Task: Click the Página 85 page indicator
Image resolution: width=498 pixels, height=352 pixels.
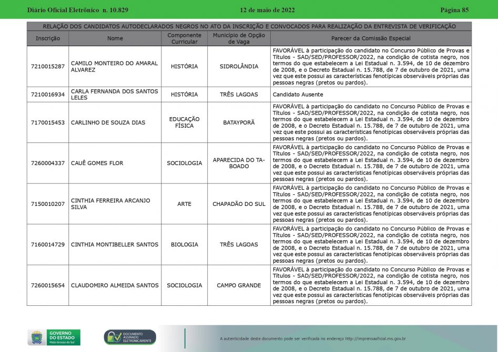Action: coord(454,10)
